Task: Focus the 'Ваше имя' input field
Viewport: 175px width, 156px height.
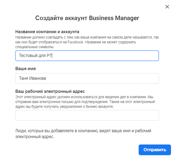Action: [87, 78]
